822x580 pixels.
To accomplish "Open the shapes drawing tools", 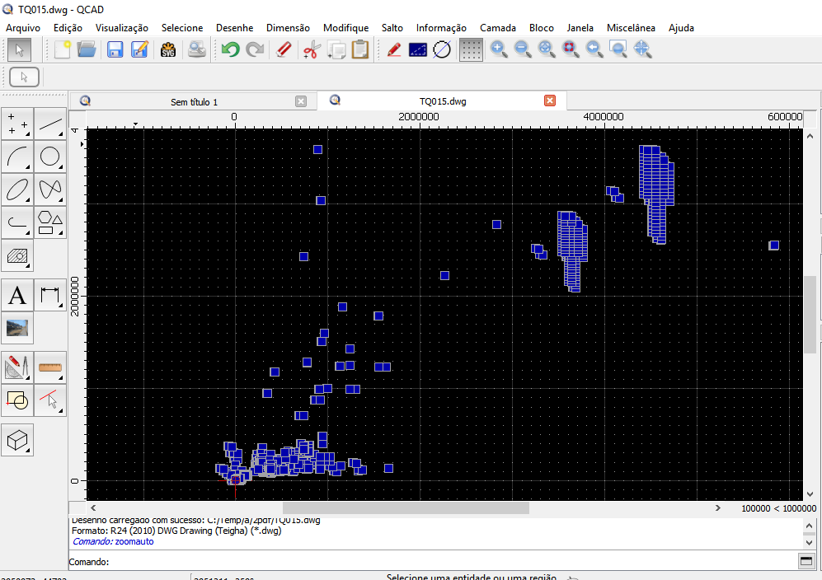I will (50, 222).
